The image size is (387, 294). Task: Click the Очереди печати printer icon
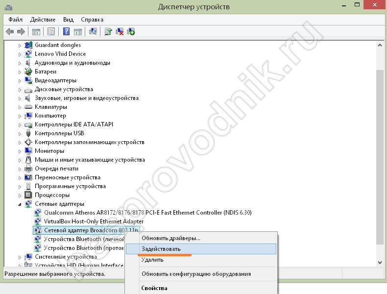[x=28, y=169]
